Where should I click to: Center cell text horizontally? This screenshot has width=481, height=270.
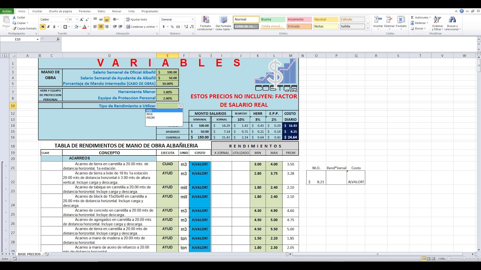[101, 27]
